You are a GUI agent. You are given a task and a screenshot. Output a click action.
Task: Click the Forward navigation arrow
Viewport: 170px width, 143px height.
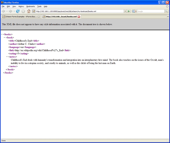[x=10, y=11]
